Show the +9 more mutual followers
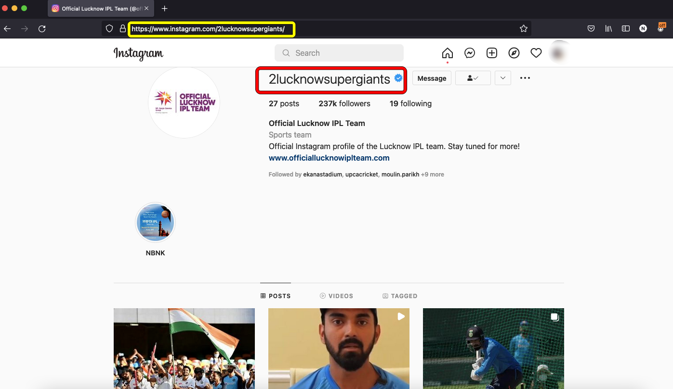 (433, 175)
